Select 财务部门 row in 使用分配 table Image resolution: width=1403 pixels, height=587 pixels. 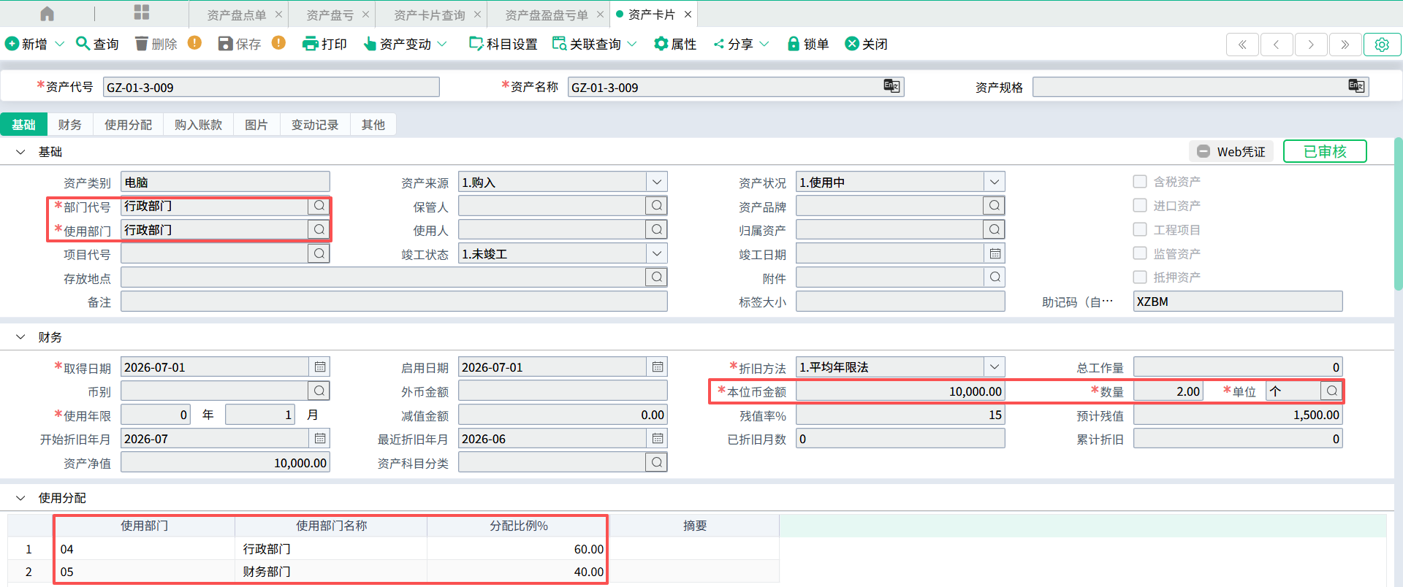(x=393, y=572)
